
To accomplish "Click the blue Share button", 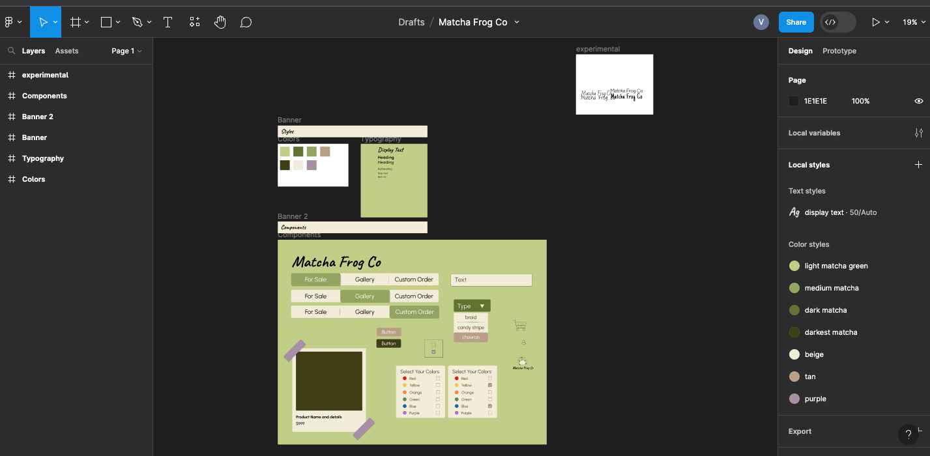I will pos(796,22).
